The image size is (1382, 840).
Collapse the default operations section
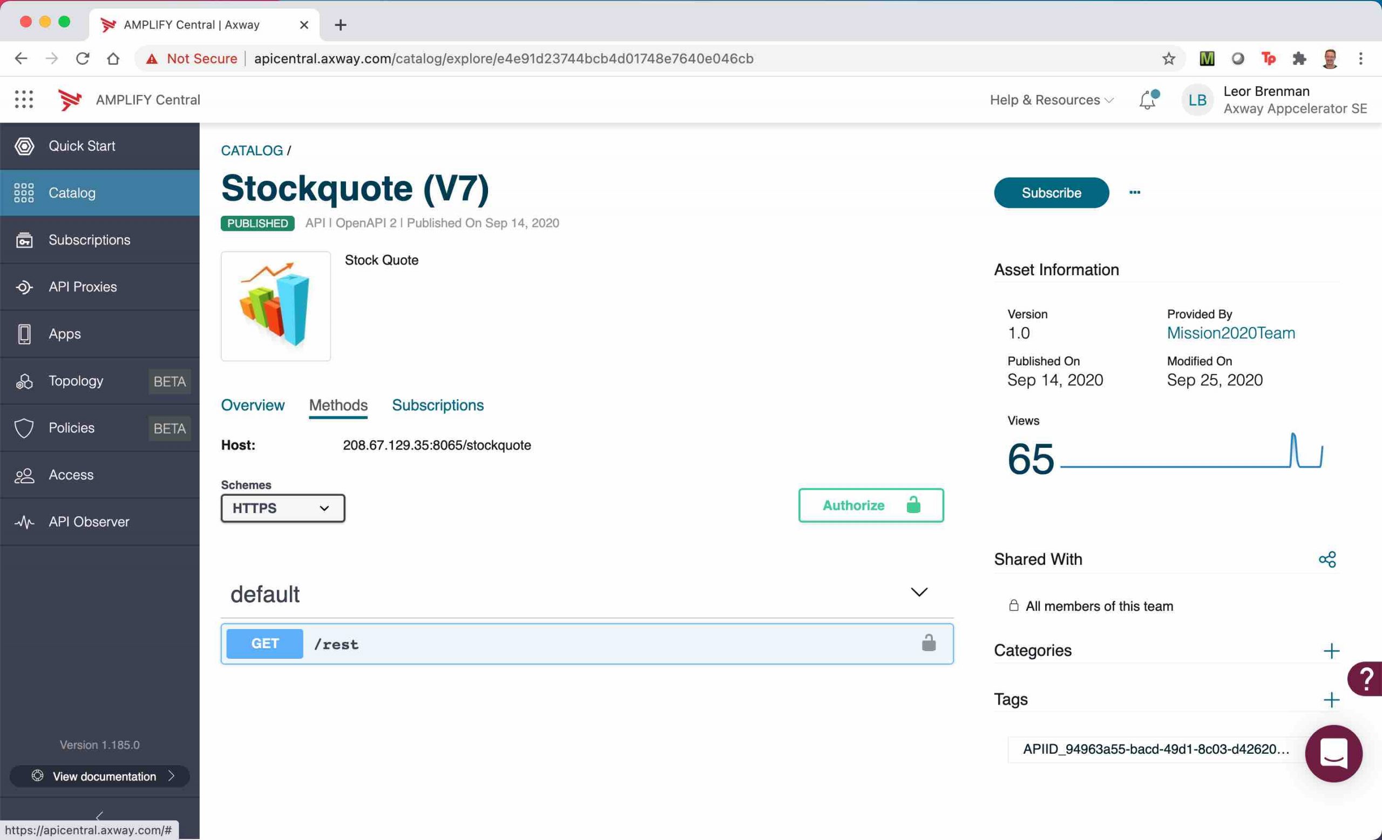coord(919,592)
